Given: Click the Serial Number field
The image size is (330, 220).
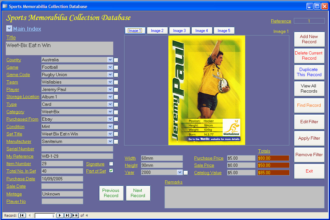Looking at the screenshot, I should 77,149.
